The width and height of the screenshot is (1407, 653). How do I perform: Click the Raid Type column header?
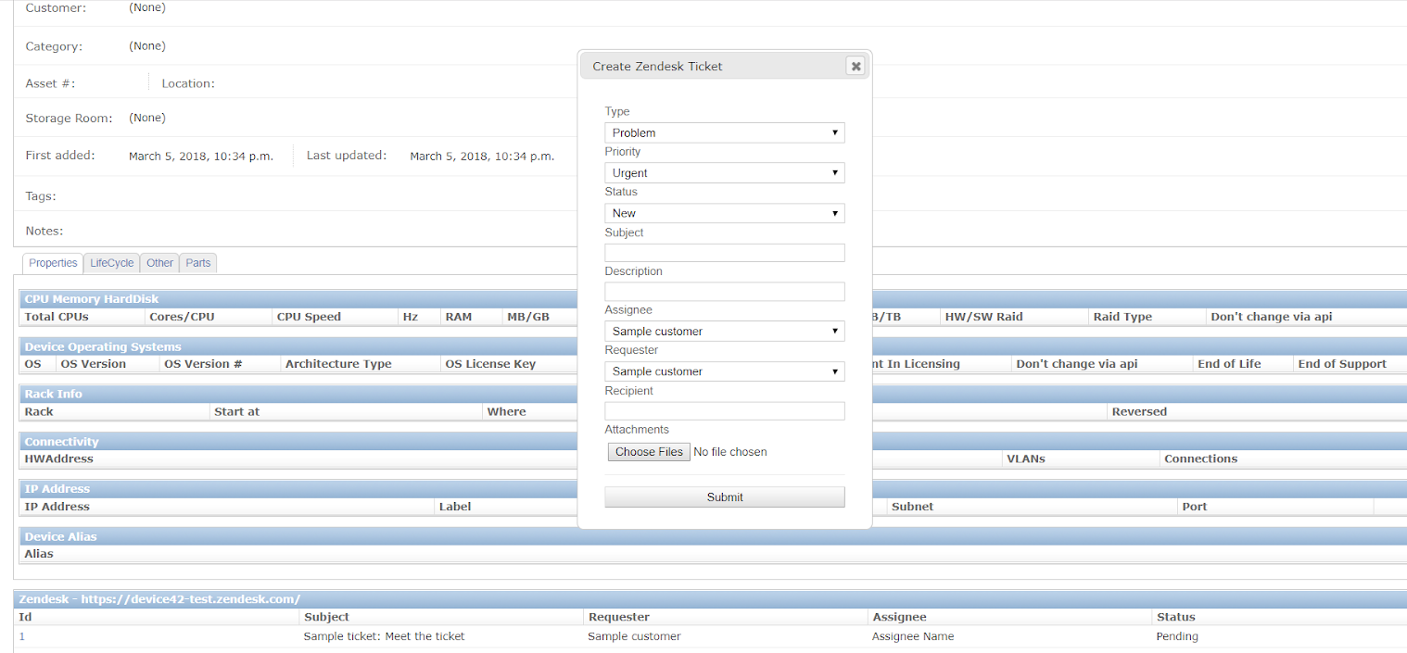click(1122, 317)
